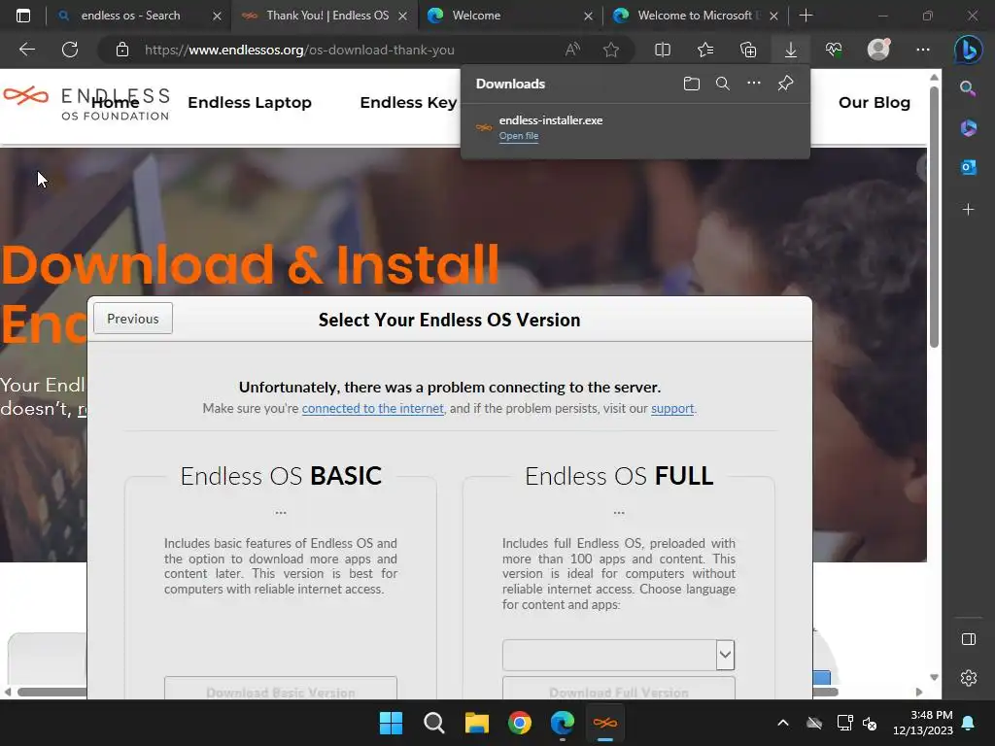The width and height of the screenshot is (995, 746).
Task: Open Endless Laptop menu item
Action: 250,102
